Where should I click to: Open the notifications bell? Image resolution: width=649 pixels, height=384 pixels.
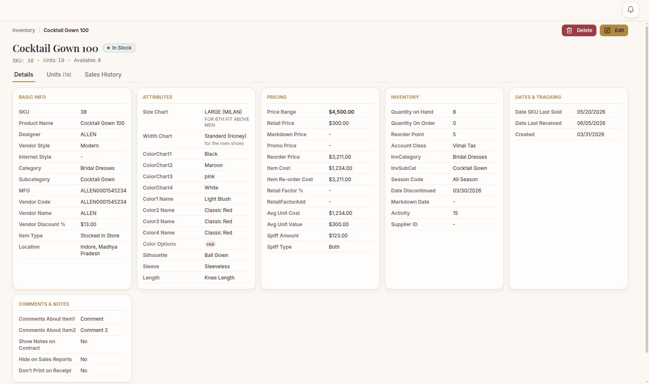coord(630,10)
